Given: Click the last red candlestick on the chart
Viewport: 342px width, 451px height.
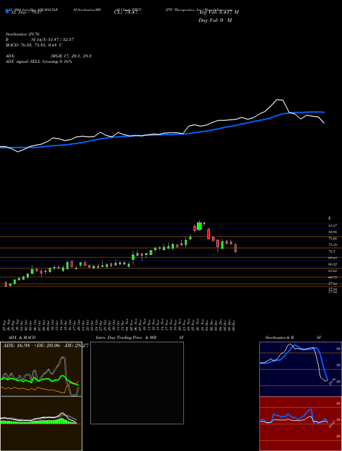Looking at the screenshot, I should coord(235,248).
